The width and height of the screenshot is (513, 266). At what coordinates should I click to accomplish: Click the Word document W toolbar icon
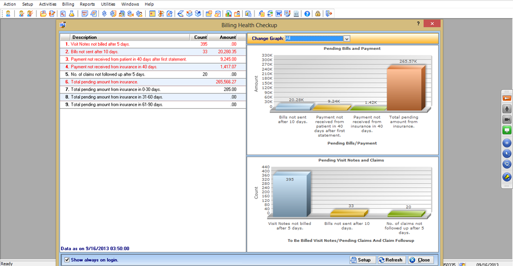pos(279,14)
